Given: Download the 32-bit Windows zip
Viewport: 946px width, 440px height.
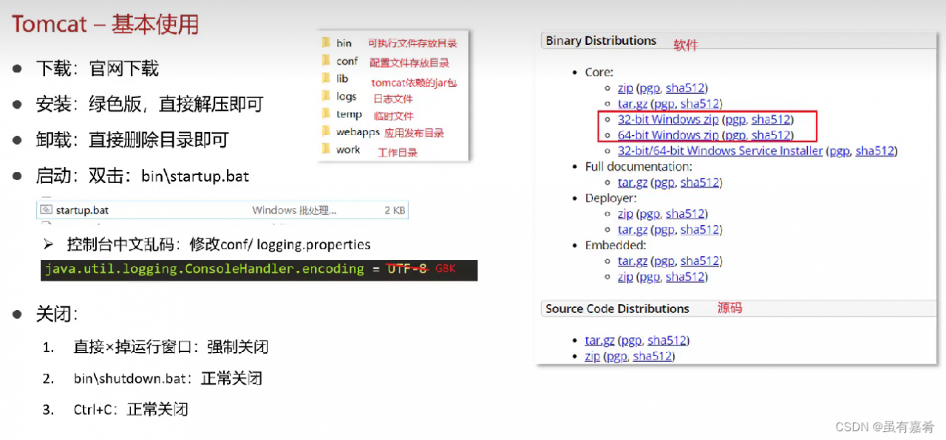Looking at the screenshot, I should coord(668,119).
